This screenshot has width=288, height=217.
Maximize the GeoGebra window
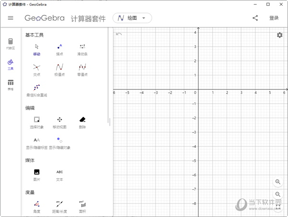coord(268,4)
